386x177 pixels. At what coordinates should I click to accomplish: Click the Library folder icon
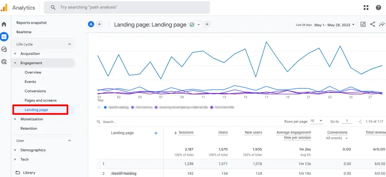[x=17, y=172]
